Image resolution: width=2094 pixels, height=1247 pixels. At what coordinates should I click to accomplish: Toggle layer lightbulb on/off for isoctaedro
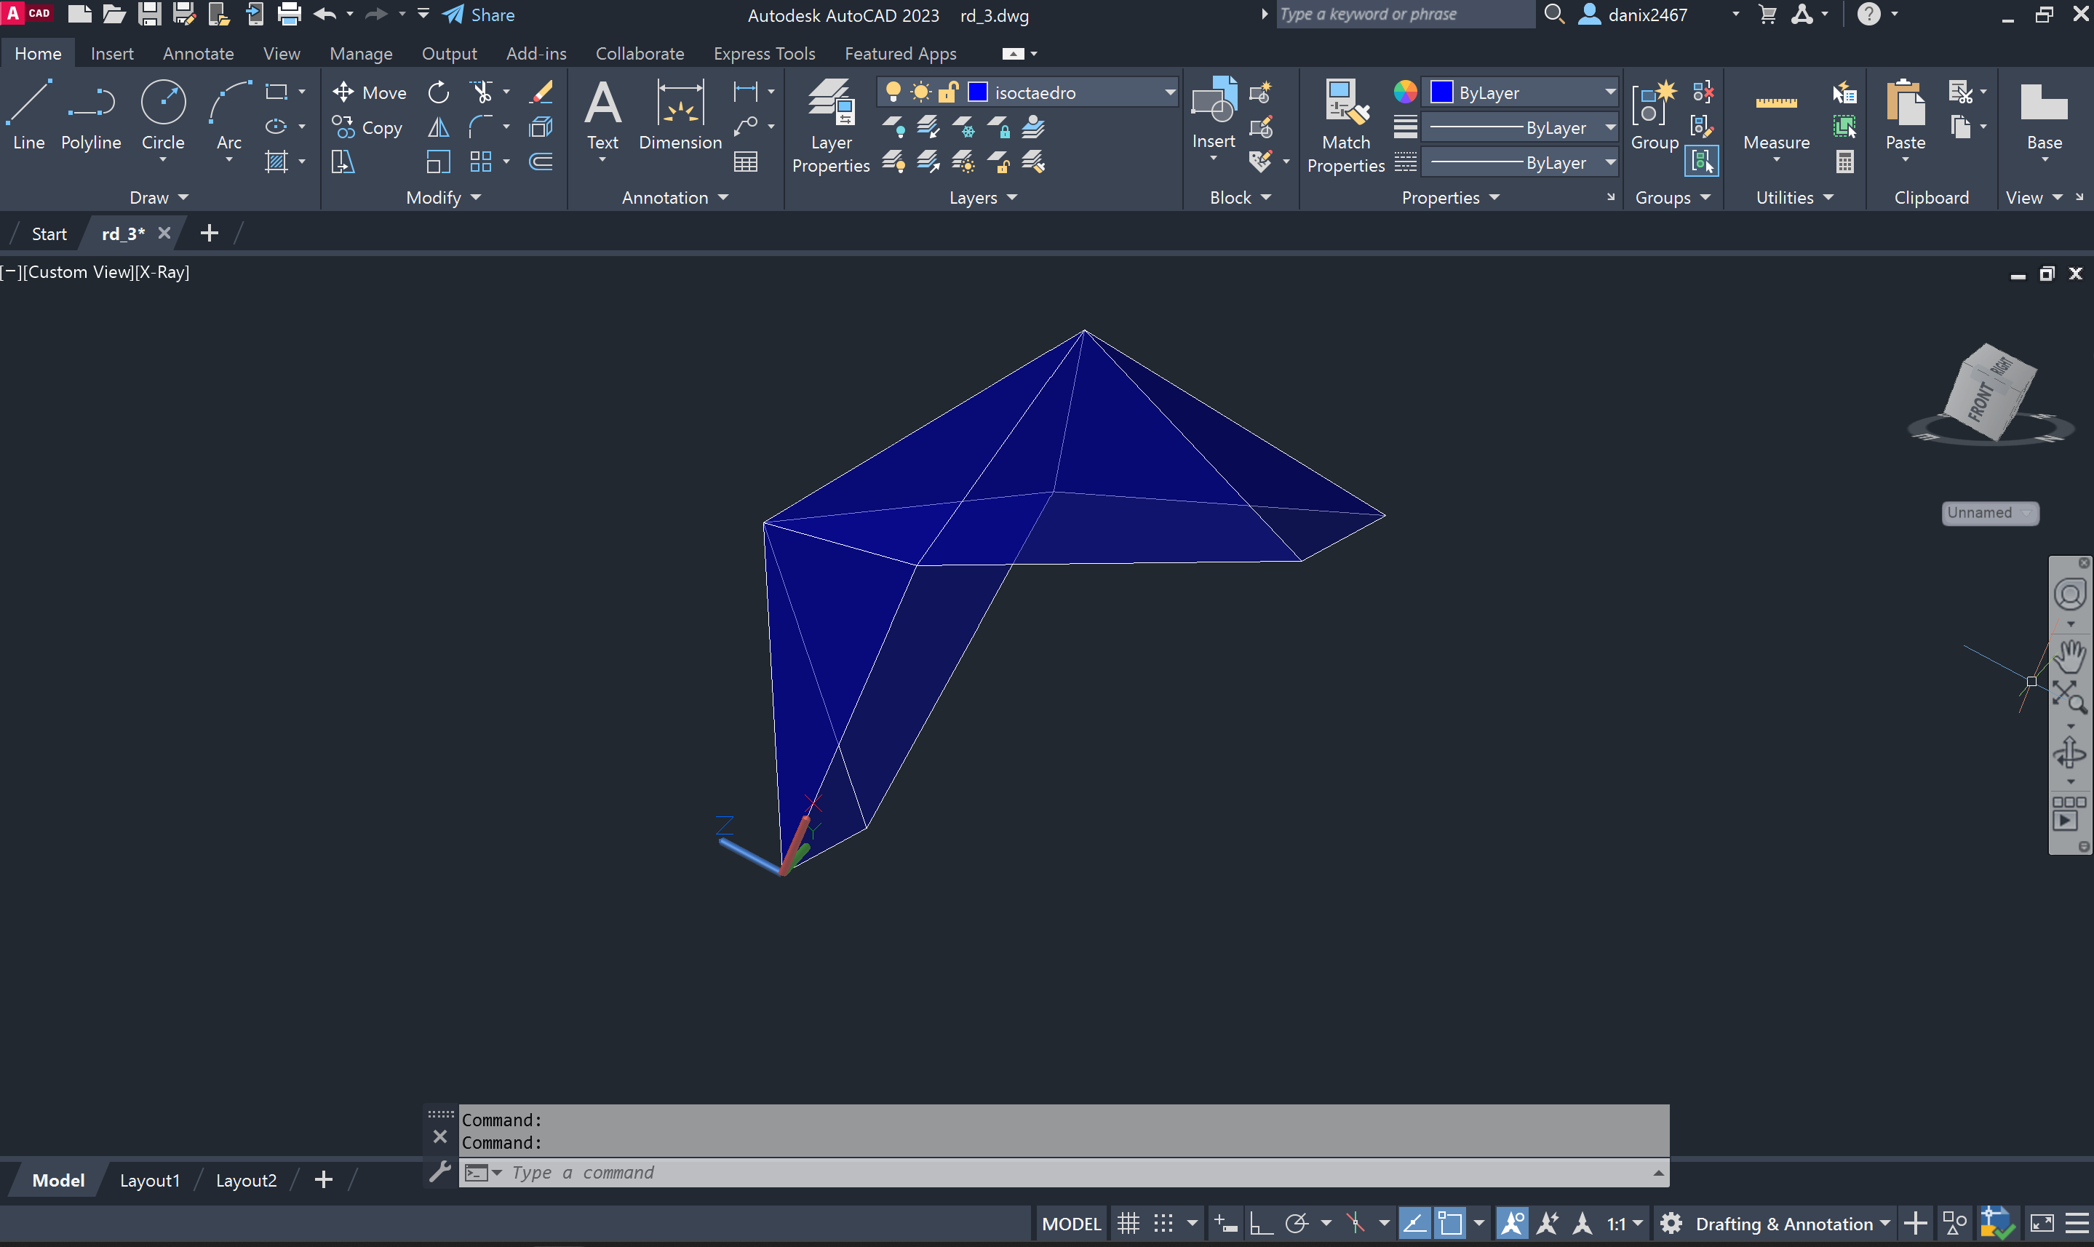click(x=893, y=92)
